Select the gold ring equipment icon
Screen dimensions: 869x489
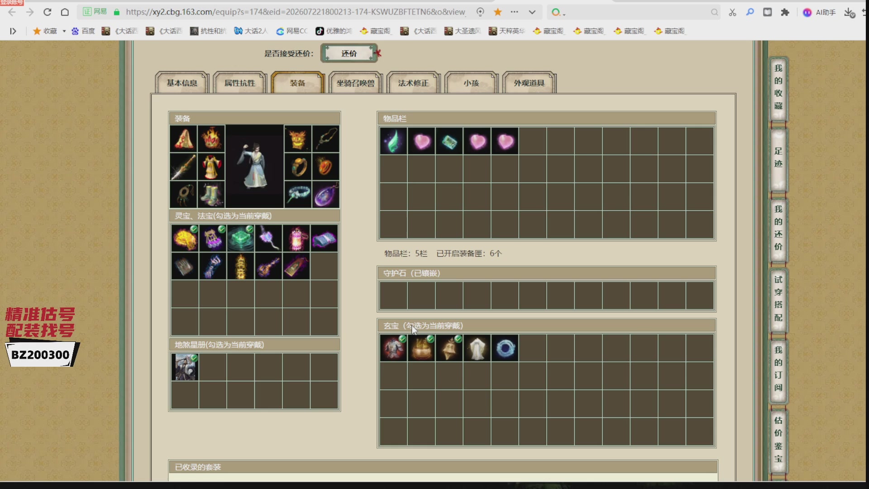coord(298,167)
